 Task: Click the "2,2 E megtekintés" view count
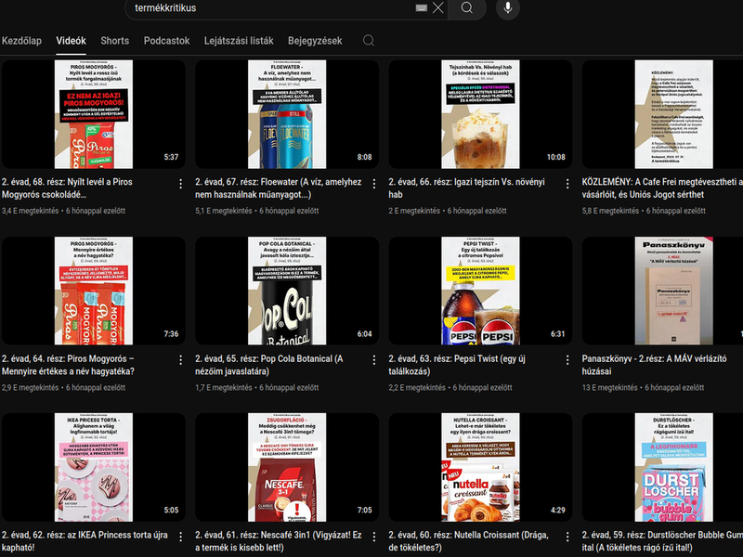point(417,387)
